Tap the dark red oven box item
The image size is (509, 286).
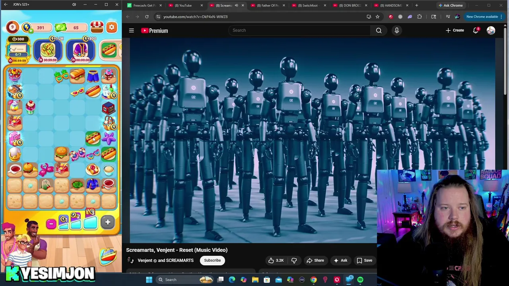click(x=108, y=108)
